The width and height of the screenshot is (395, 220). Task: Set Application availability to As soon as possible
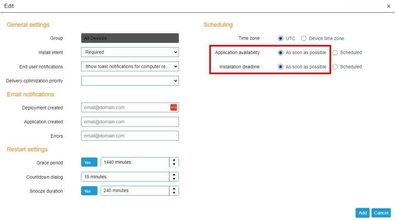[280, 53]
